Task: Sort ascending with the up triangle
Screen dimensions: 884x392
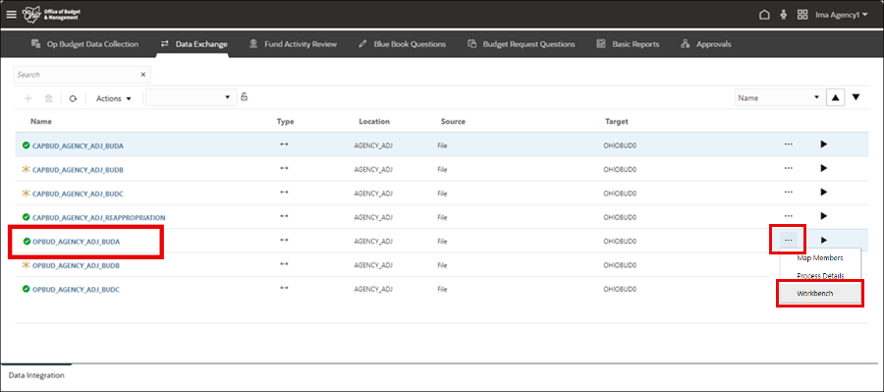Action: point(835,97)
